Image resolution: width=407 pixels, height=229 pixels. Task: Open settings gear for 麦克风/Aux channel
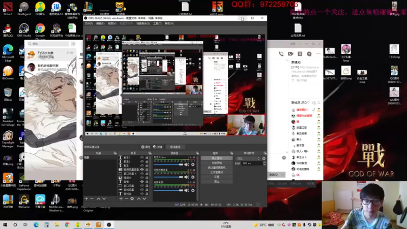click(x=193, y=164)
